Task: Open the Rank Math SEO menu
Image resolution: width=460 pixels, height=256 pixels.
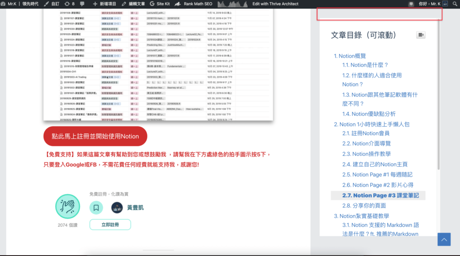Action: (x=193, y=4)
